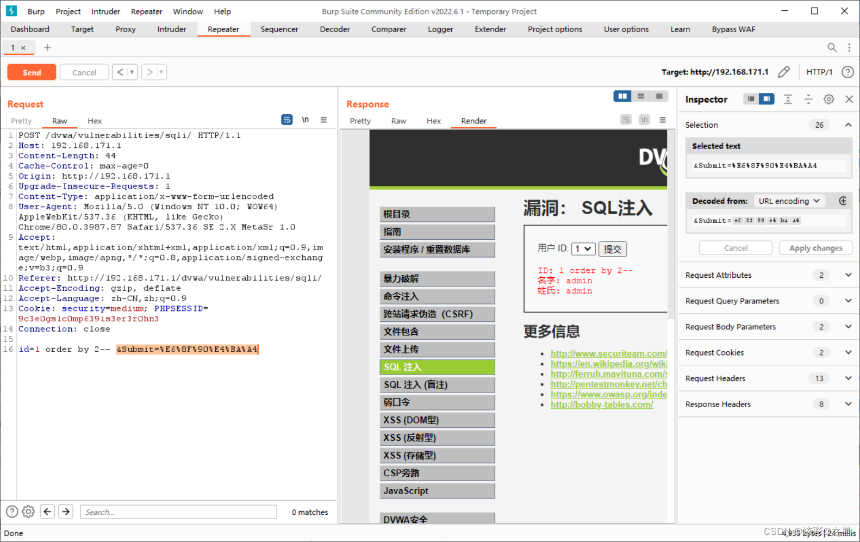Screen dimensions: 860x542
Task: Edit the target with pencil icon
Action: click(784, 72)
